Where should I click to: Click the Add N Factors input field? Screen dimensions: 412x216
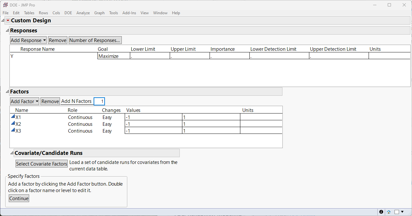pos(99,102)
